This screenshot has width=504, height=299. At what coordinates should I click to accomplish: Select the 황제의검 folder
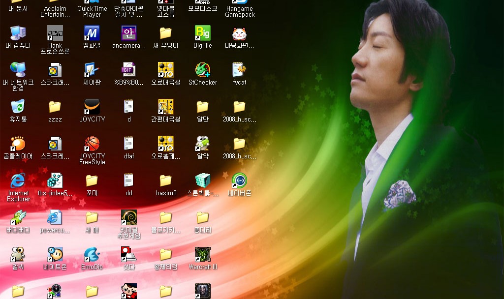point(166,255)
